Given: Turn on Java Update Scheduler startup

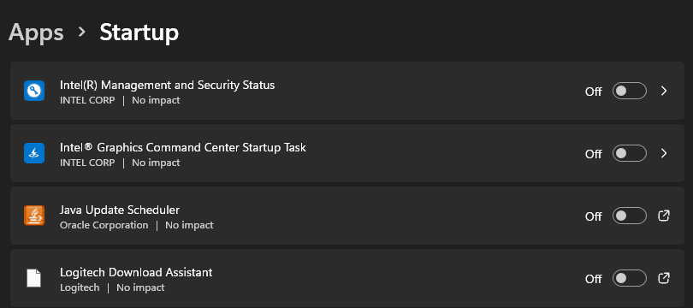Looking at the screenshot, I should 630,216.
